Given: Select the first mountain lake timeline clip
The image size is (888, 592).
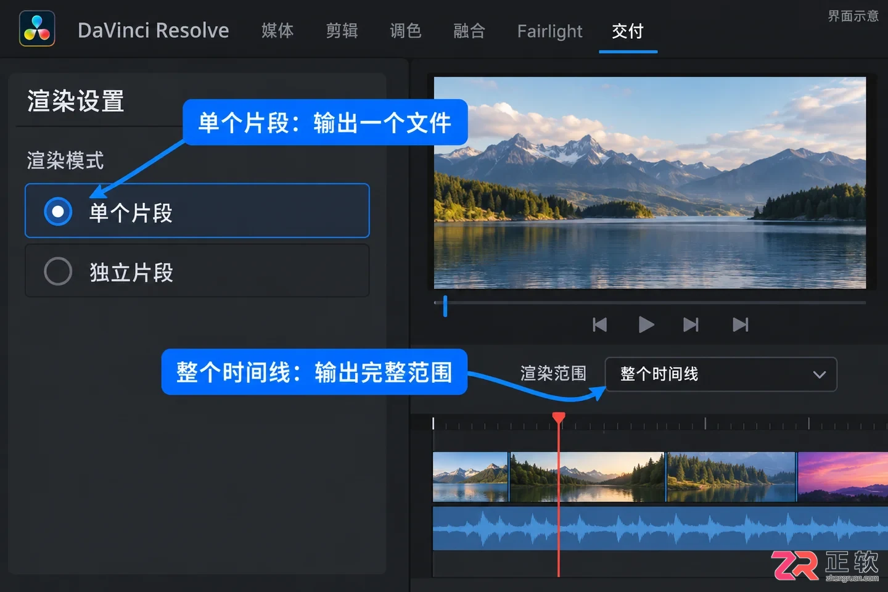Looking at the screenshot, I should pyautogui.click(x=471, y=477).
